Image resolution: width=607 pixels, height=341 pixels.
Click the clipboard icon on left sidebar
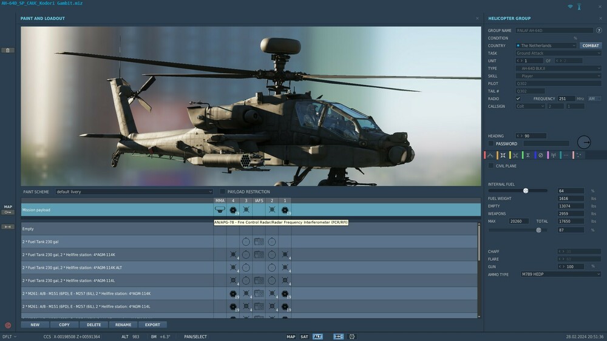coord(8,50)
